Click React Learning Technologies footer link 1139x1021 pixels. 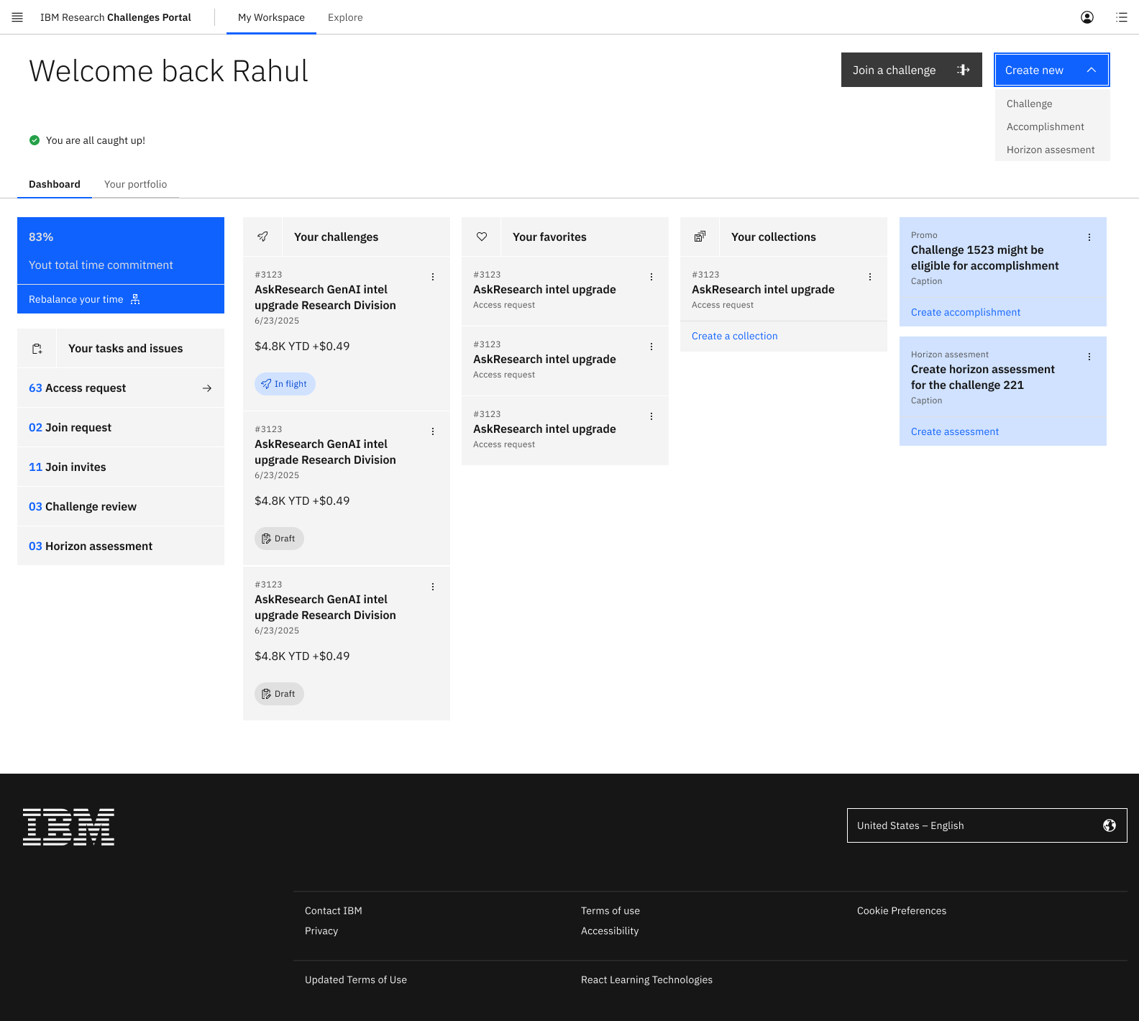646,979
